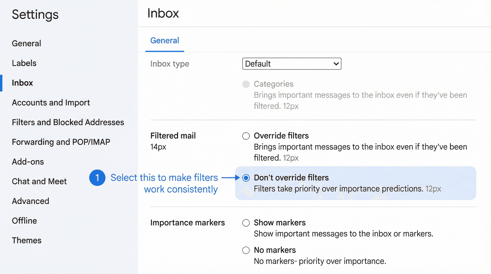491x274 pixels.
Task: Open Accounts and Import settings
Action: click(x=51, y=102)
